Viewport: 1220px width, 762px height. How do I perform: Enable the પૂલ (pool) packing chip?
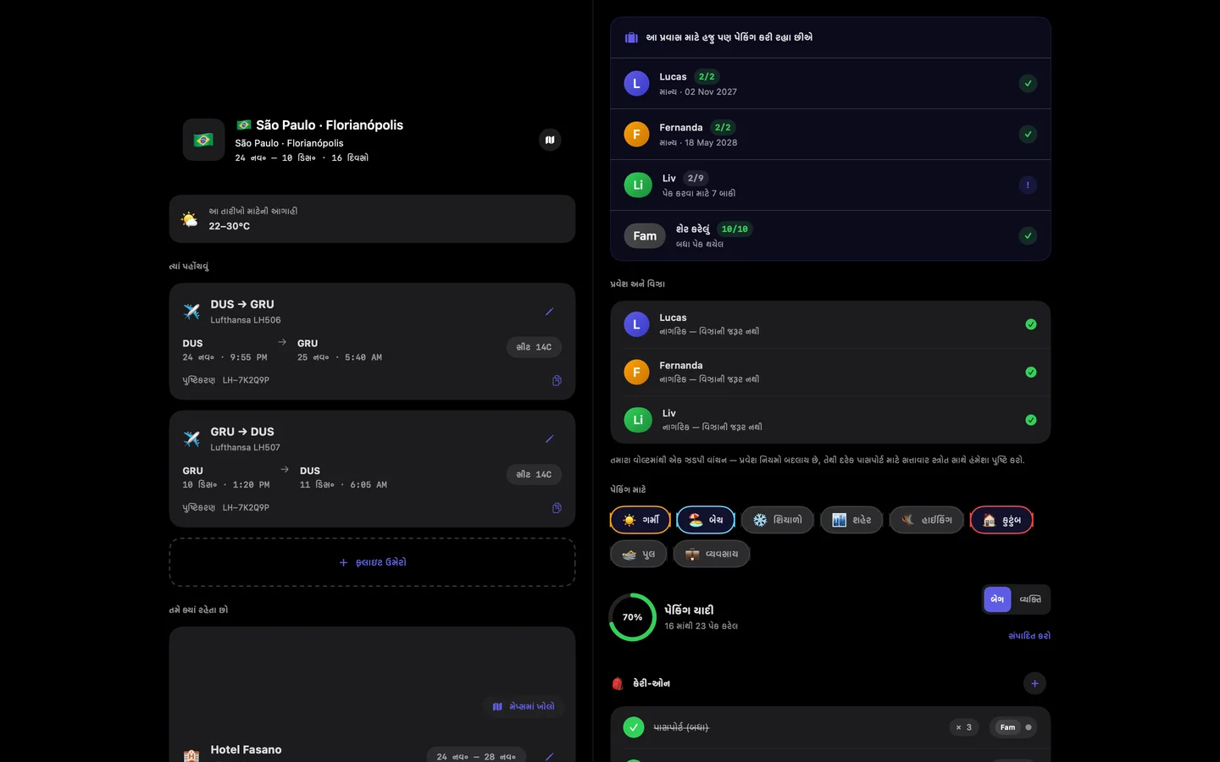(x=638, y=554)
